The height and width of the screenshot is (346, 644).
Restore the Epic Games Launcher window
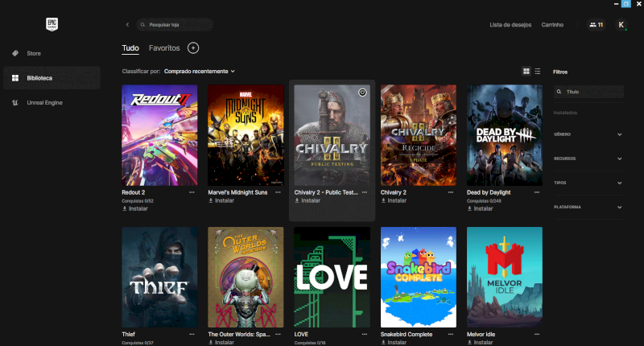click(626, 4)
